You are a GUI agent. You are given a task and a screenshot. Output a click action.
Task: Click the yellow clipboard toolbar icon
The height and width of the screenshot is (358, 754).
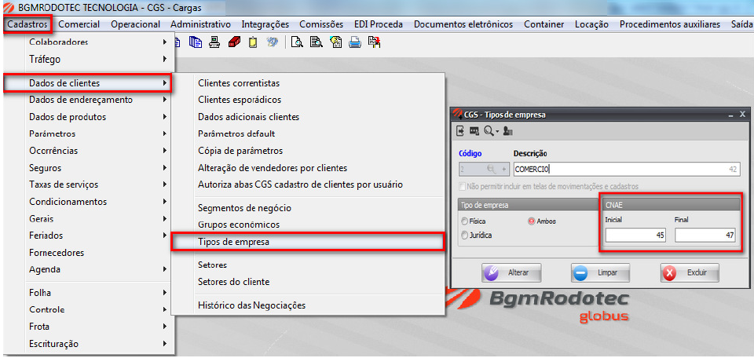tap(253, 42)
